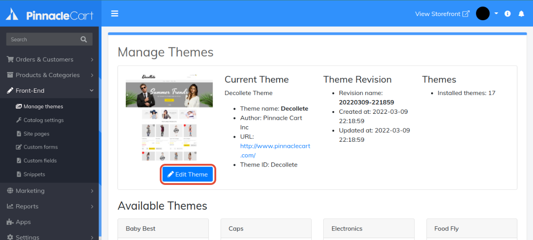Open the Reports menu
The width and height of the screenshot is (533, 240).
49,207
